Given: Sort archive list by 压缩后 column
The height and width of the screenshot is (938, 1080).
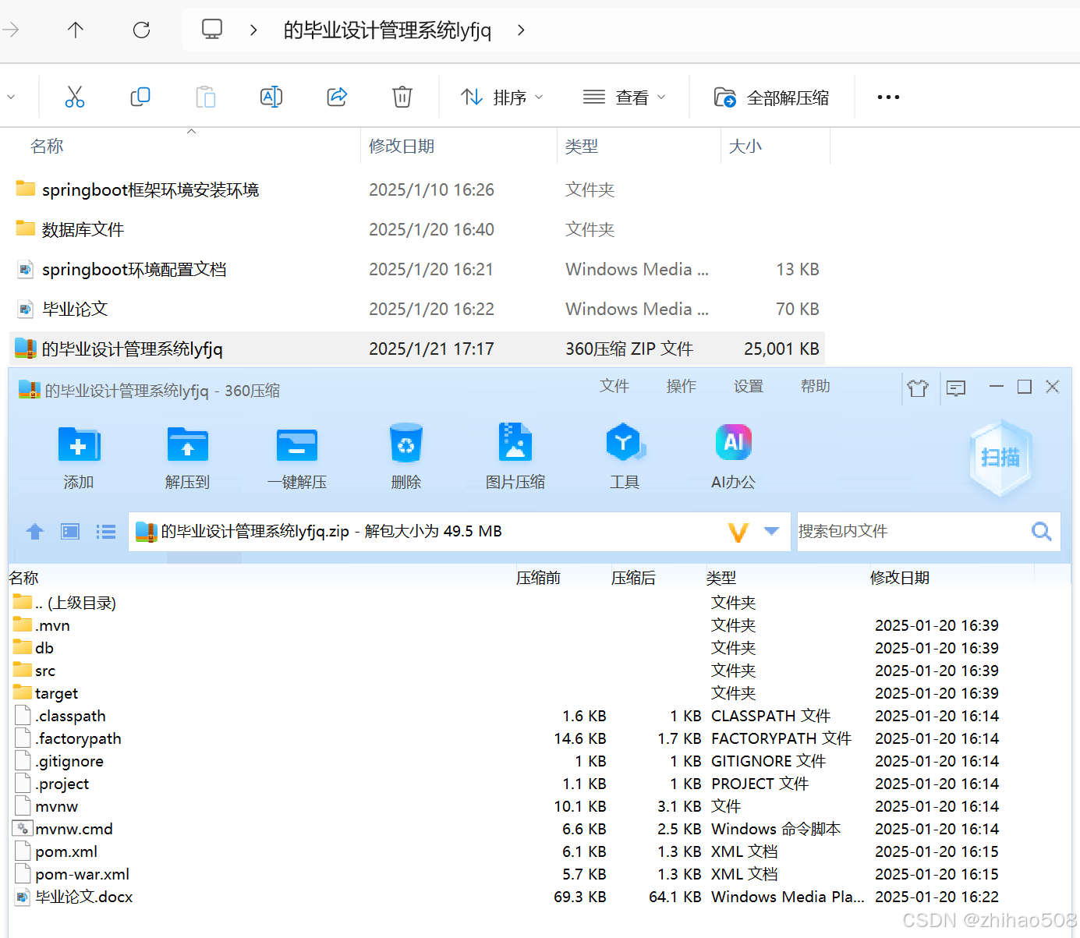Looking at the screenshot, I should point(634,578).
